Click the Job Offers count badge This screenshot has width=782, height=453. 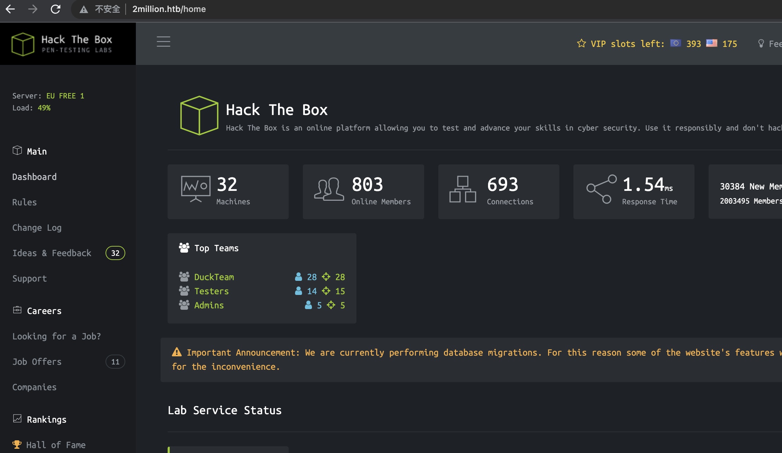[x=115, y=362]
